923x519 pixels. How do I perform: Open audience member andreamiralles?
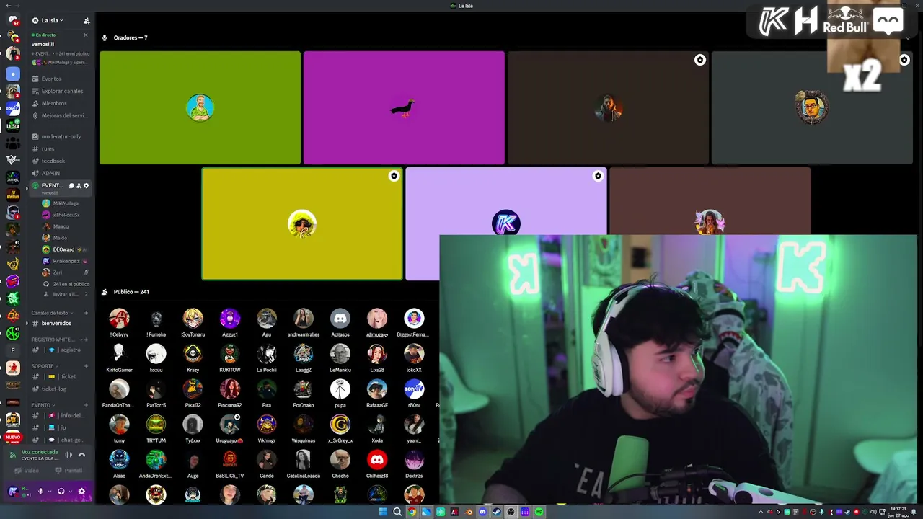tap(303, 323)
